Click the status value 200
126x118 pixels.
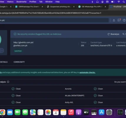(x=82, y=45)
